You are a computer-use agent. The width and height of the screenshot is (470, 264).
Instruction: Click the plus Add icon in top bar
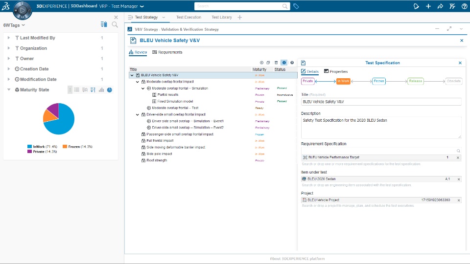pyautogui.click(x=428, y=6)
